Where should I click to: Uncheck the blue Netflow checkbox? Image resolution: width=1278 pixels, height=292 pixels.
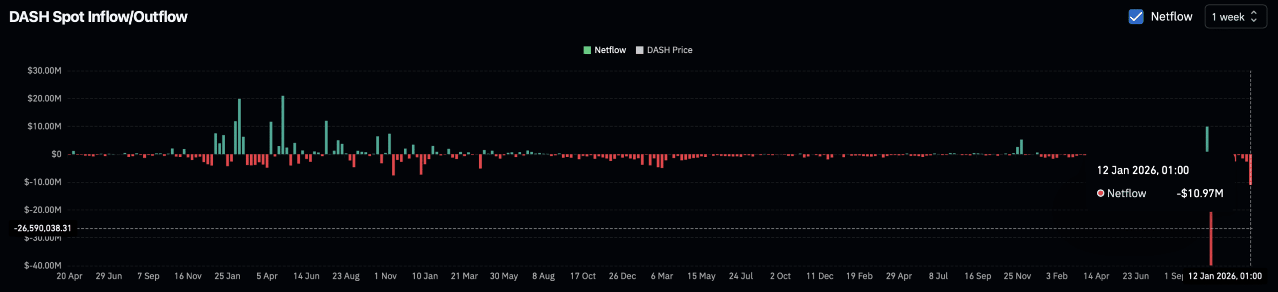click(x=1136, y=16)
